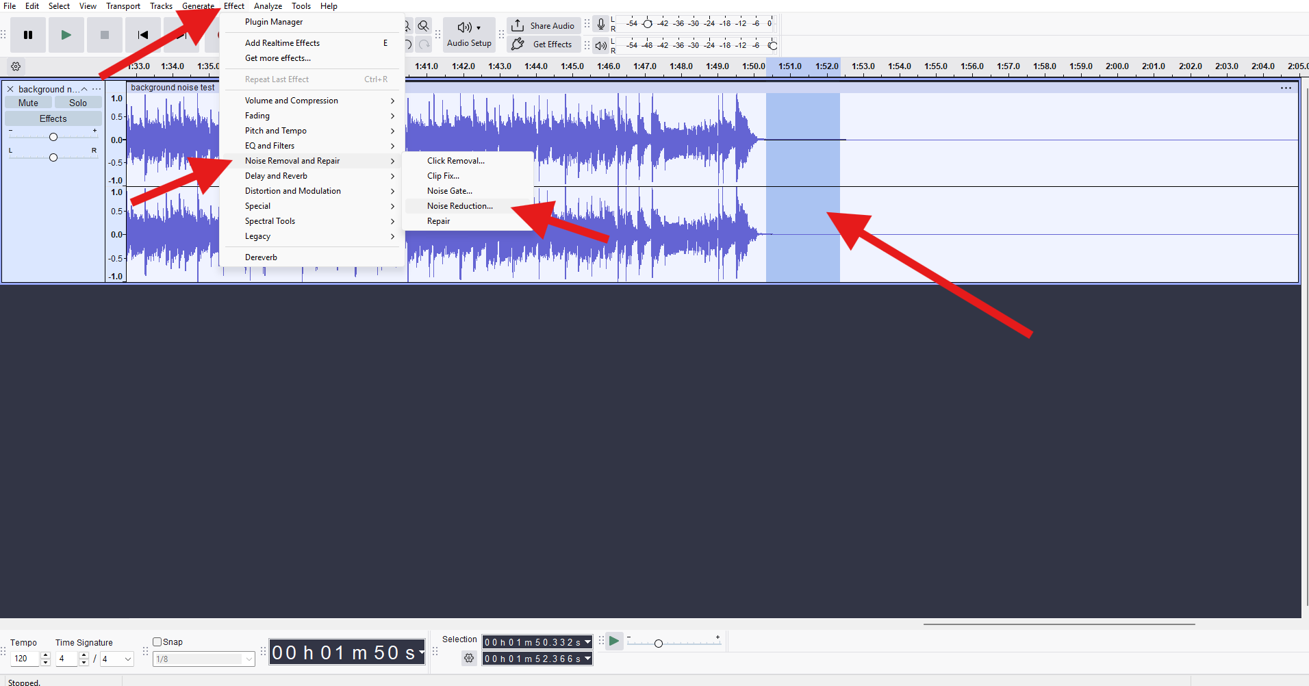Open the Effects panel on the track
The height and width of the screenshot is (686, 1309).
click(x=53, y=118)
